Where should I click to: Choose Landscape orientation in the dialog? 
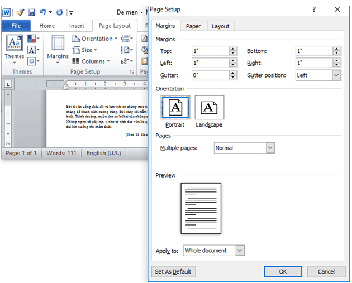tap(209, 107)
